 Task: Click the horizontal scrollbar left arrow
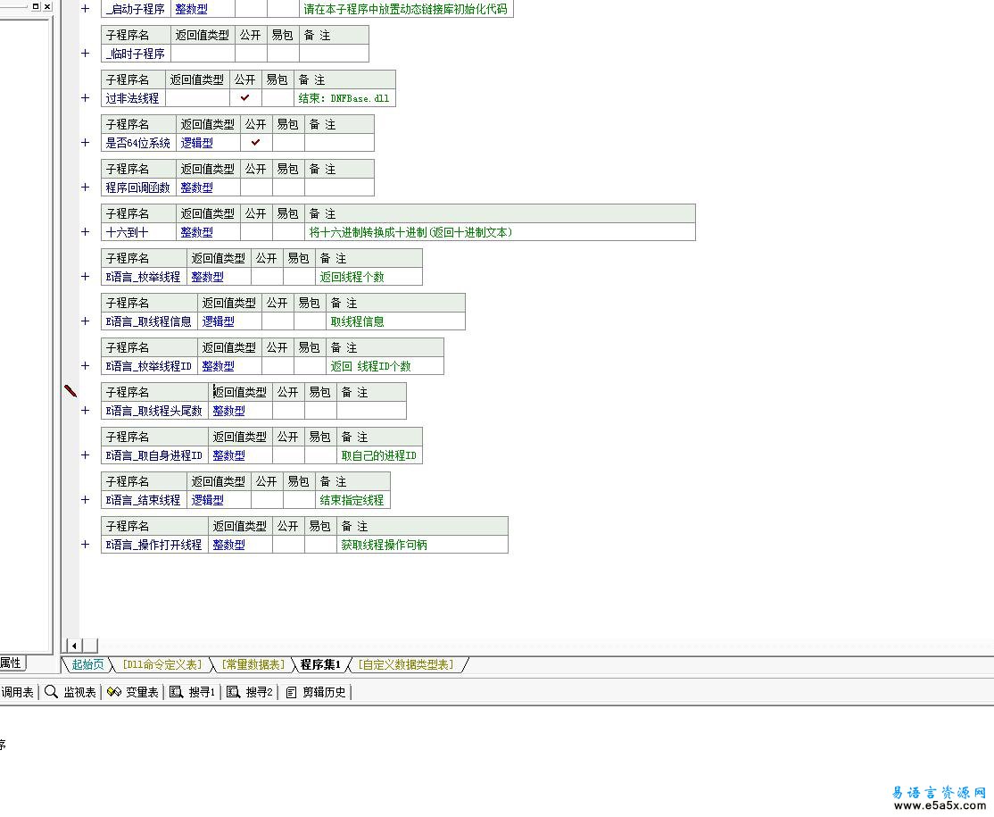click(74, 646)
